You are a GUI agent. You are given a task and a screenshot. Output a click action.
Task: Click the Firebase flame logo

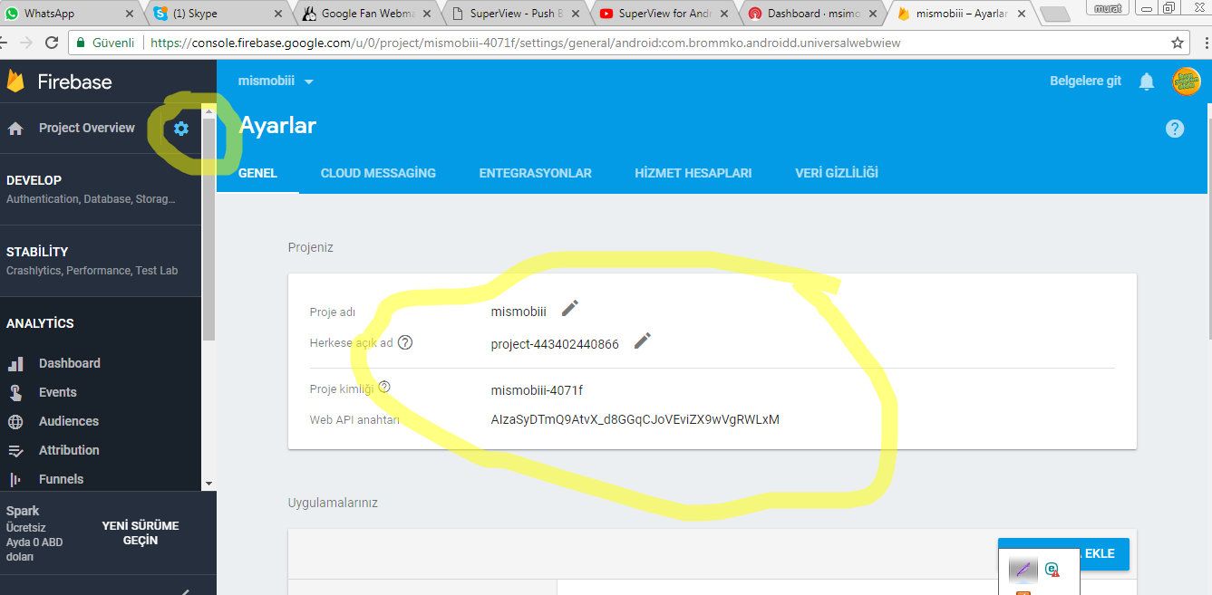click(x=15, y=81)
